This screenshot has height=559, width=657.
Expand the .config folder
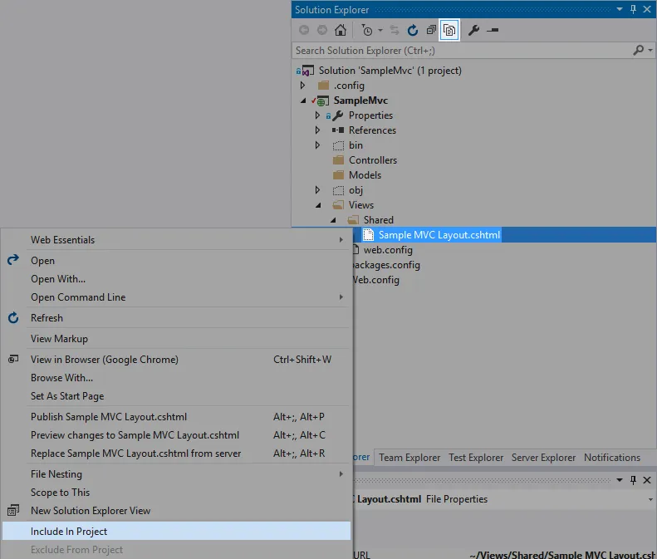tap(302, 86)
